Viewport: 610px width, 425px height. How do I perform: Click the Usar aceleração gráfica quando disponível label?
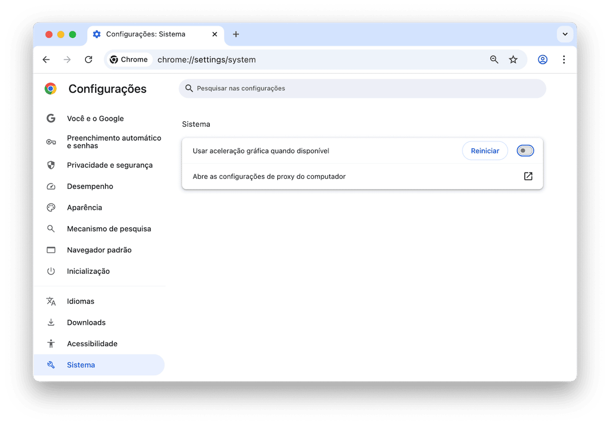[261, 151]
